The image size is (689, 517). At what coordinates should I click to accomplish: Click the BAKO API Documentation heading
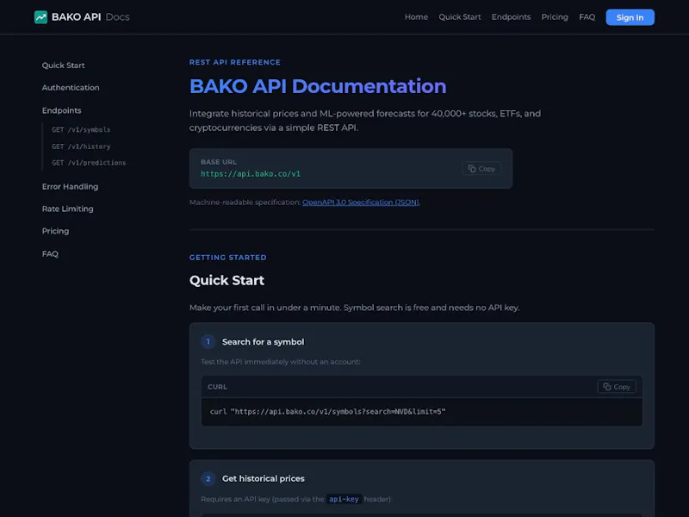tap(318, 86)
